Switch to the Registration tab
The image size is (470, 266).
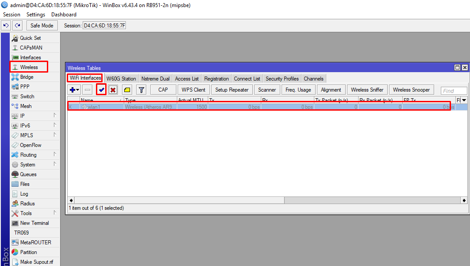[x=216, y=79]
